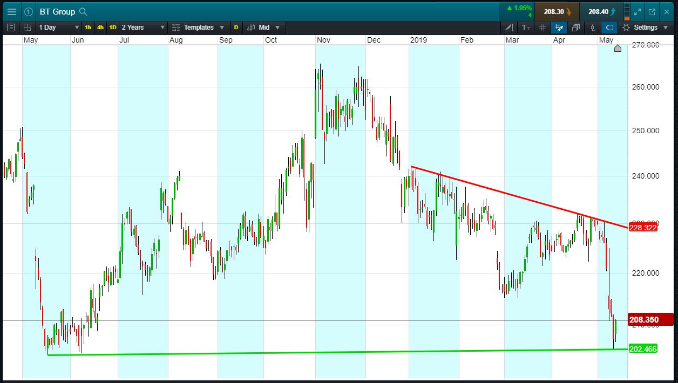This screenshot has width=678, height=383.
Task: Click the Settings gear icon
Action: pos(626,28)
